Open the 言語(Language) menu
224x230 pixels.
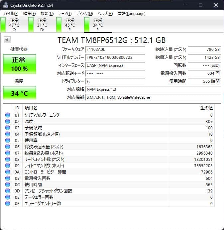[132, 14]
